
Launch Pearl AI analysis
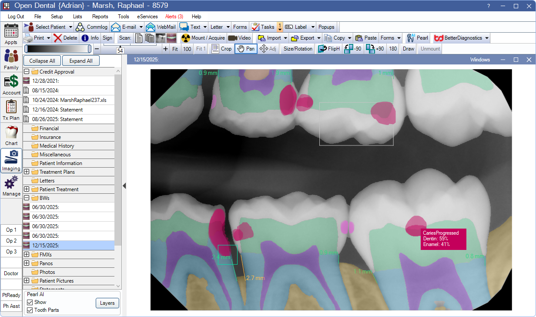417,38
